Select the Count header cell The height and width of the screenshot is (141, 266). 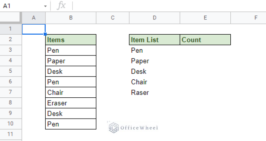coord(205,40)
